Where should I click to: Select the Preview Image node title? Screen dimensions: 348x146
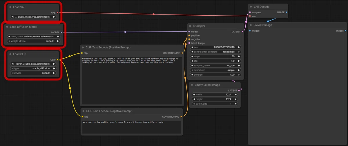[263, 25]
